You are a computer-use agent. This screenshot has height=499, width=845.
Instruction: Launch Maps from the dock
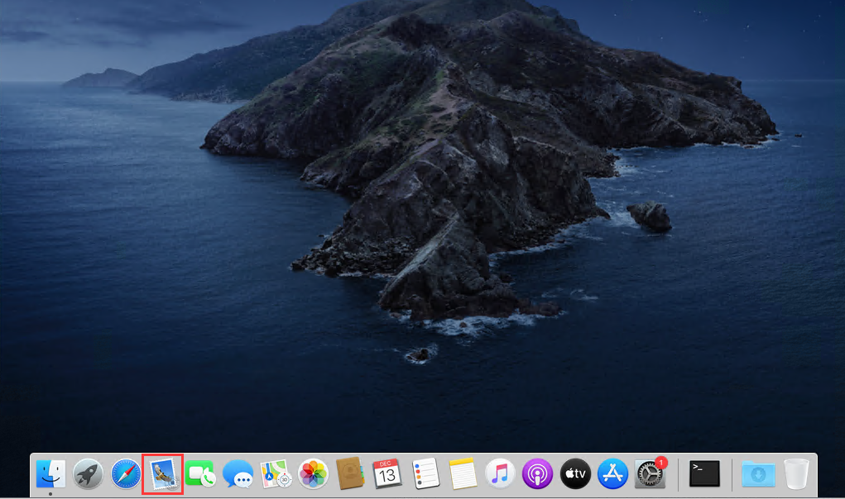tap(275, 473)
